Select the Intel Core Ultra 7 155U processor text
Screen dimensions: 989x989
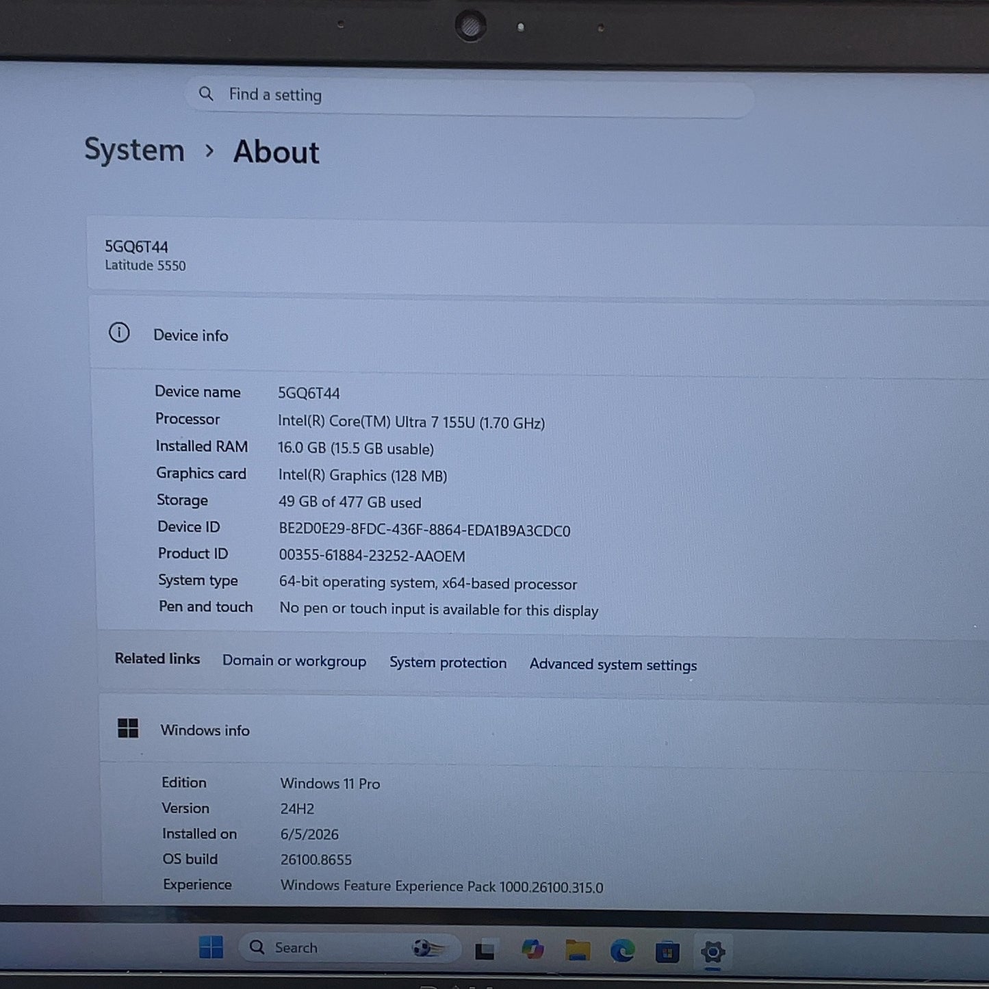click(x=411, y=422)
